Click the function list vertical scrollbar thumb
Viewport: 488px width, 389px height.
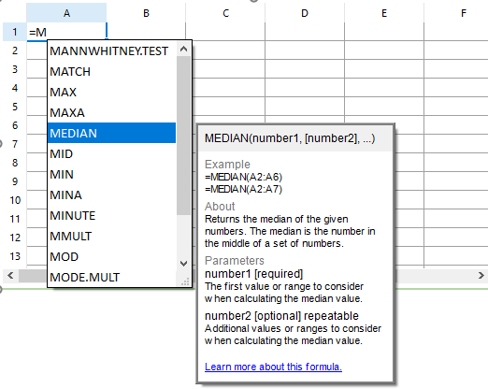pos(183,136)
